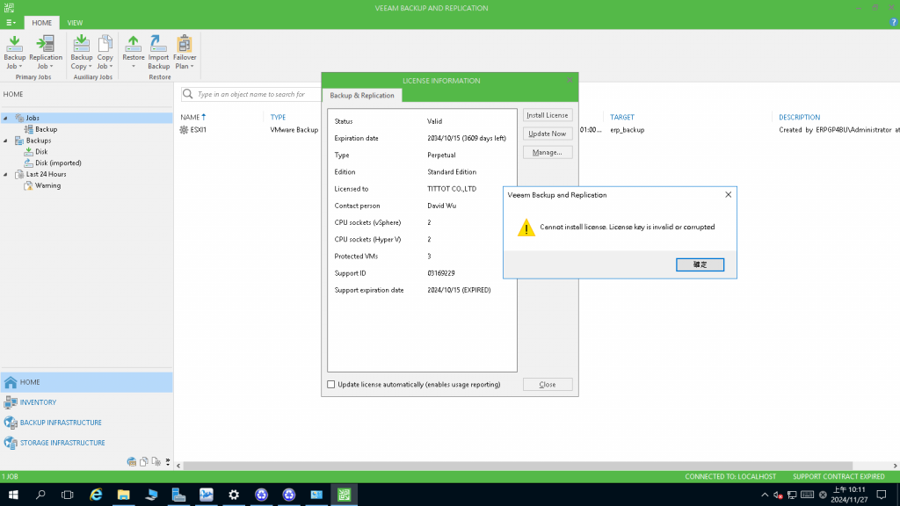Open the HOME navigation pane section
This screenshot has width=900, height=506.
[86, 382]
